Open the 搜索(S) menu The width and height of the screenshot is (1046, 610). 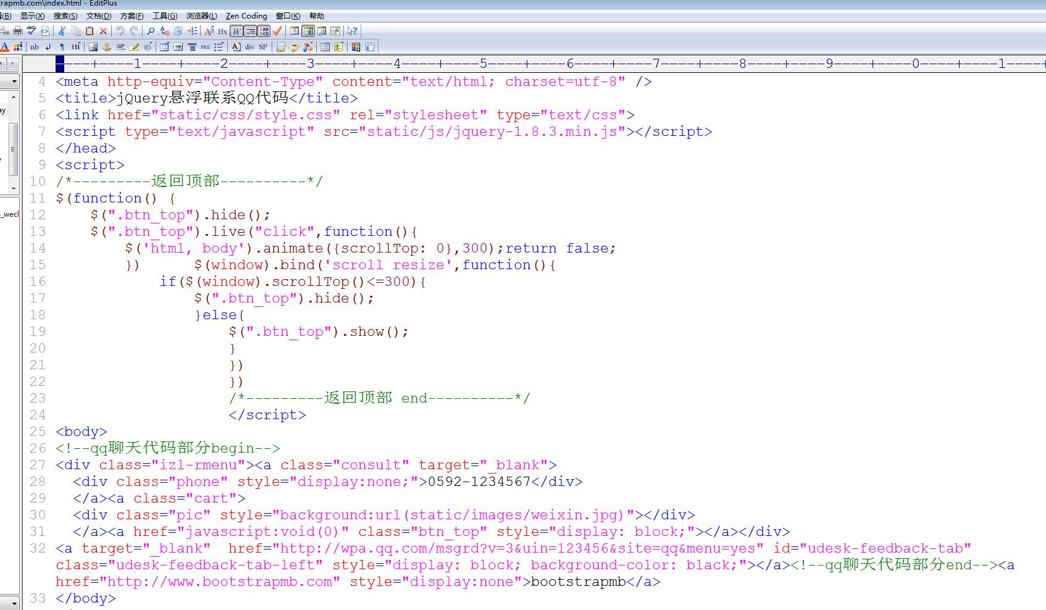[x=65, y=15]
